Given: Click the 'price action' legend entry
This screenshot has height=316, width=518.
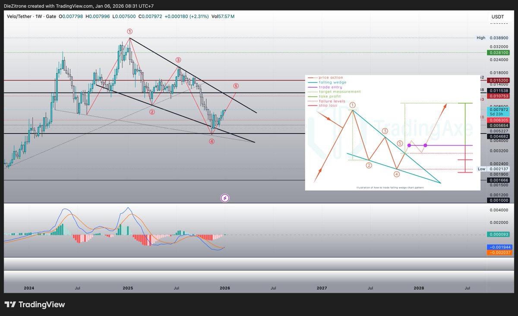Looking at the screenshot, I should pyautogui.click(x=326, y=77).
